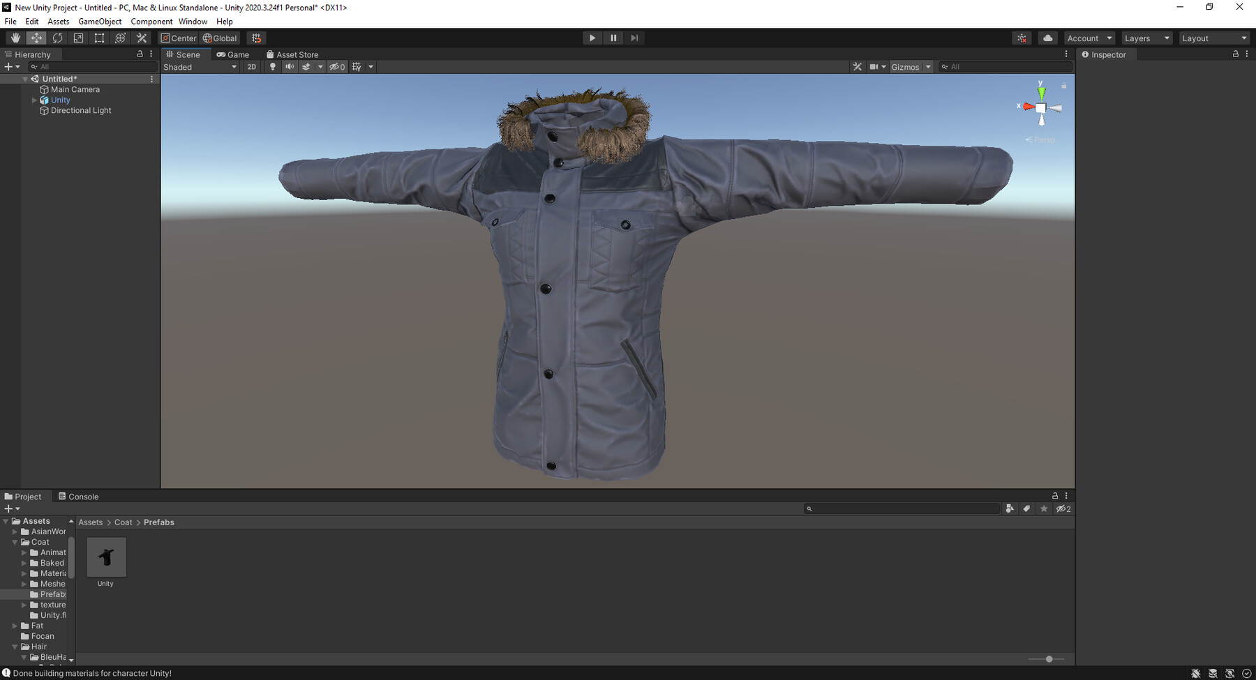Viewport: 1256px width, 680px height.
Task: Select the Rotate tool
Action: click(x=57, y=38)
